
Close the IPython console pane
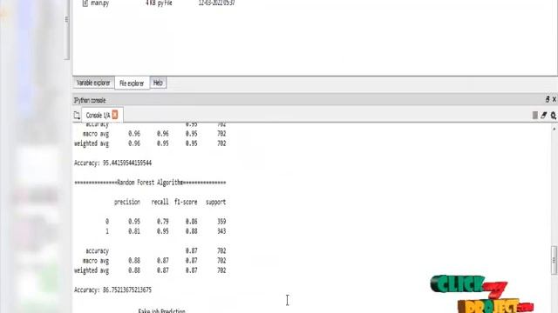pos(555,100)
